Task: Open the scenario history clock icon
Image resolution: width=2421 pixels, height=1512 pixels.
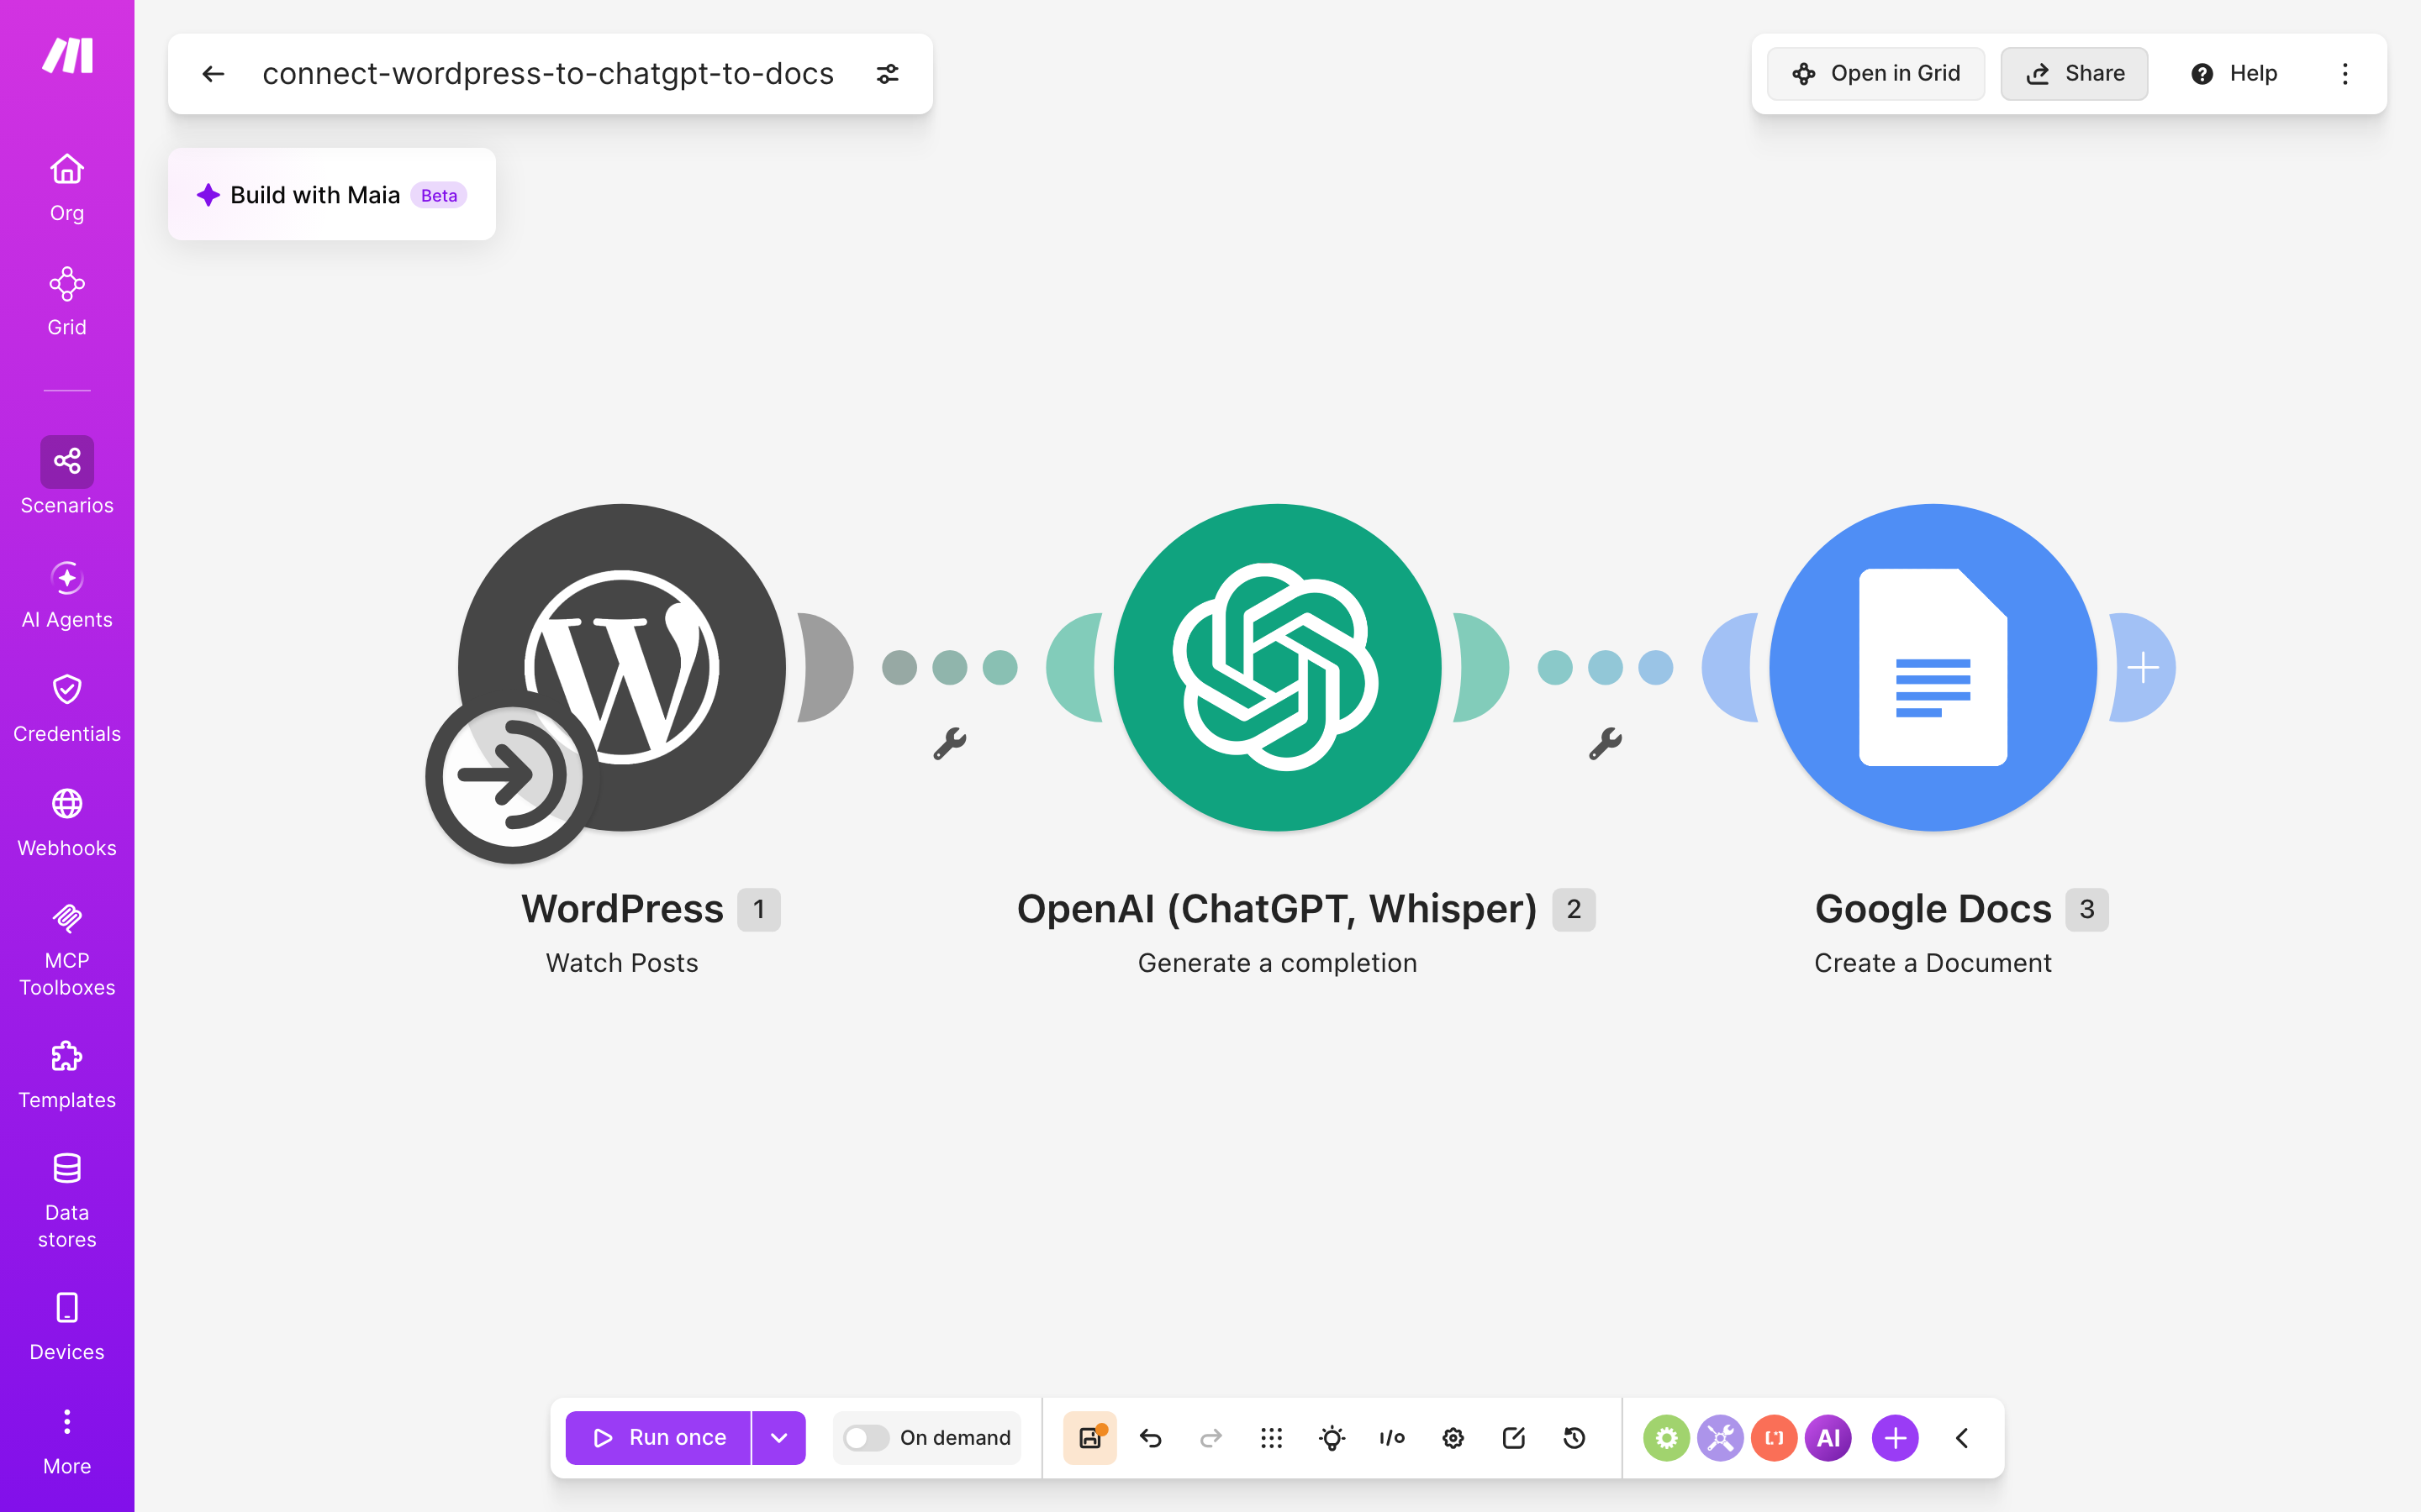Action: tap(1574, 1438)
